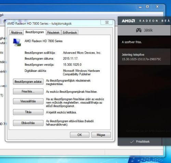Click the Tiltás disable button

[x=28, y=112]
